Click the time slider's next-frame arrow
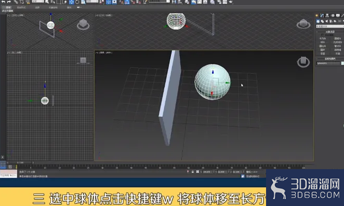 pos(33,162)
